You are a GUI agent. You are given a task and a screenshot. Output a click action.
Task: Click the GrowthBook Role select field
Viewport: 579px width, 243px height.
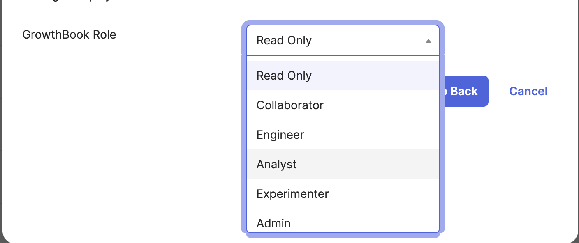(x=343, y=40)
